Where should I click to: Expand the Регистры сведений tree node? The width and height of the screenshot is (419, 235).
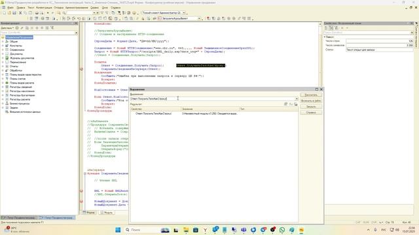pos(3,87)
